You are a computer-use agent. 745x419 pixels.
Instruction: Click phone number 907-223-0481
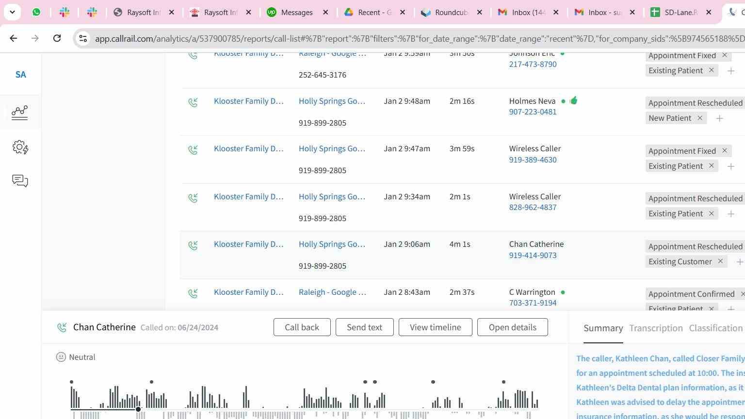(533, 112)
